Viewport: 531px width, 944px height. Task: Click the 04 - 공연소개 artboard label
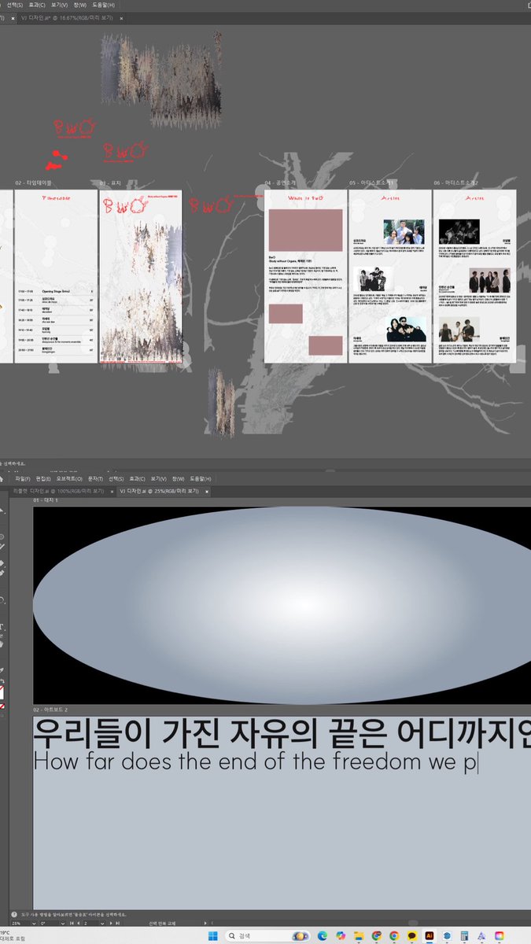pyautogui.click(x=280, y=183)
